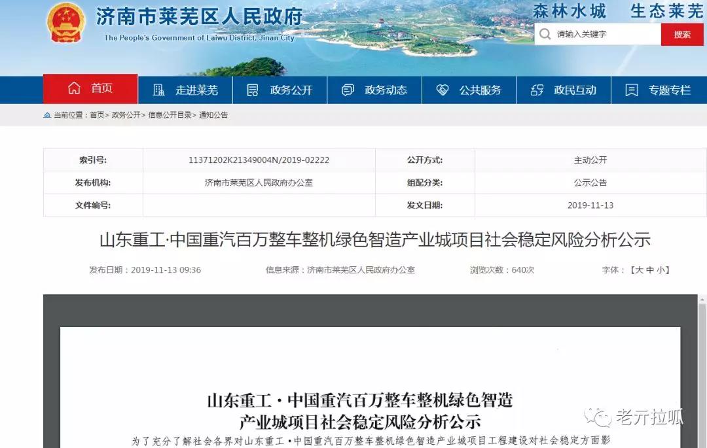The width and height of the screenshot is (707, 448).
Task: Open the 走进莱芜 navigation tab
Action: [185, 90]
